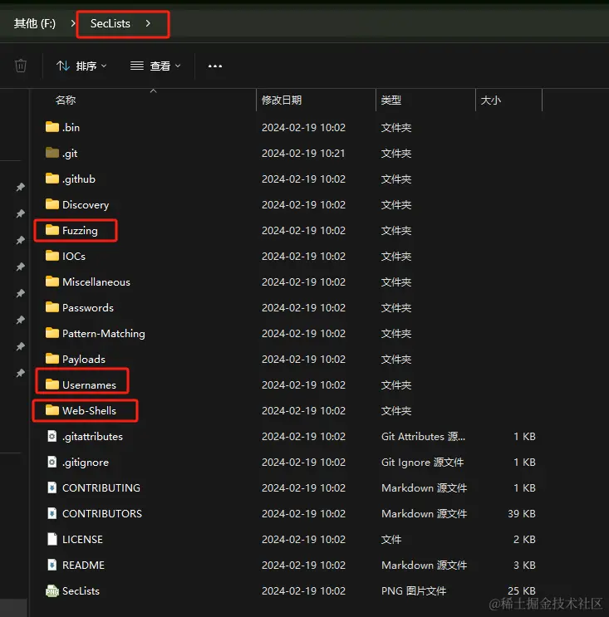This screenshot has height=617, width=609.
Task: Select the file name ".git"
Action: tap(70, 154)
